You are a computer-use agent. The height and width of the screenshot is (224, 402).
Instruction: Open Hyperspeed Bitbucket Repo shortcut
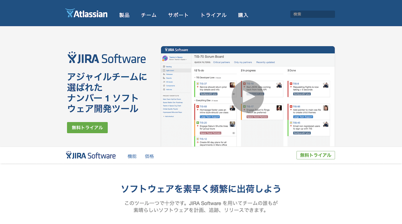pos(172,112)
